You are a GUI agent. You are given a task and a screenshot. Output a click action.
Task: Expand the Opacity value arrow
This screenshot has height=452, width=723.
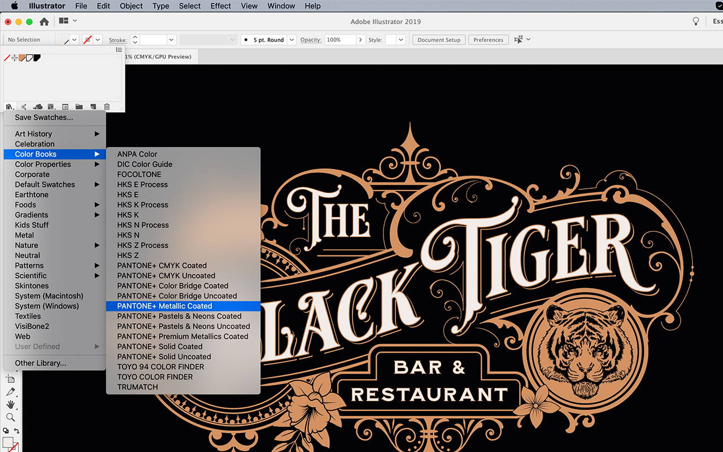coord(360,40)
